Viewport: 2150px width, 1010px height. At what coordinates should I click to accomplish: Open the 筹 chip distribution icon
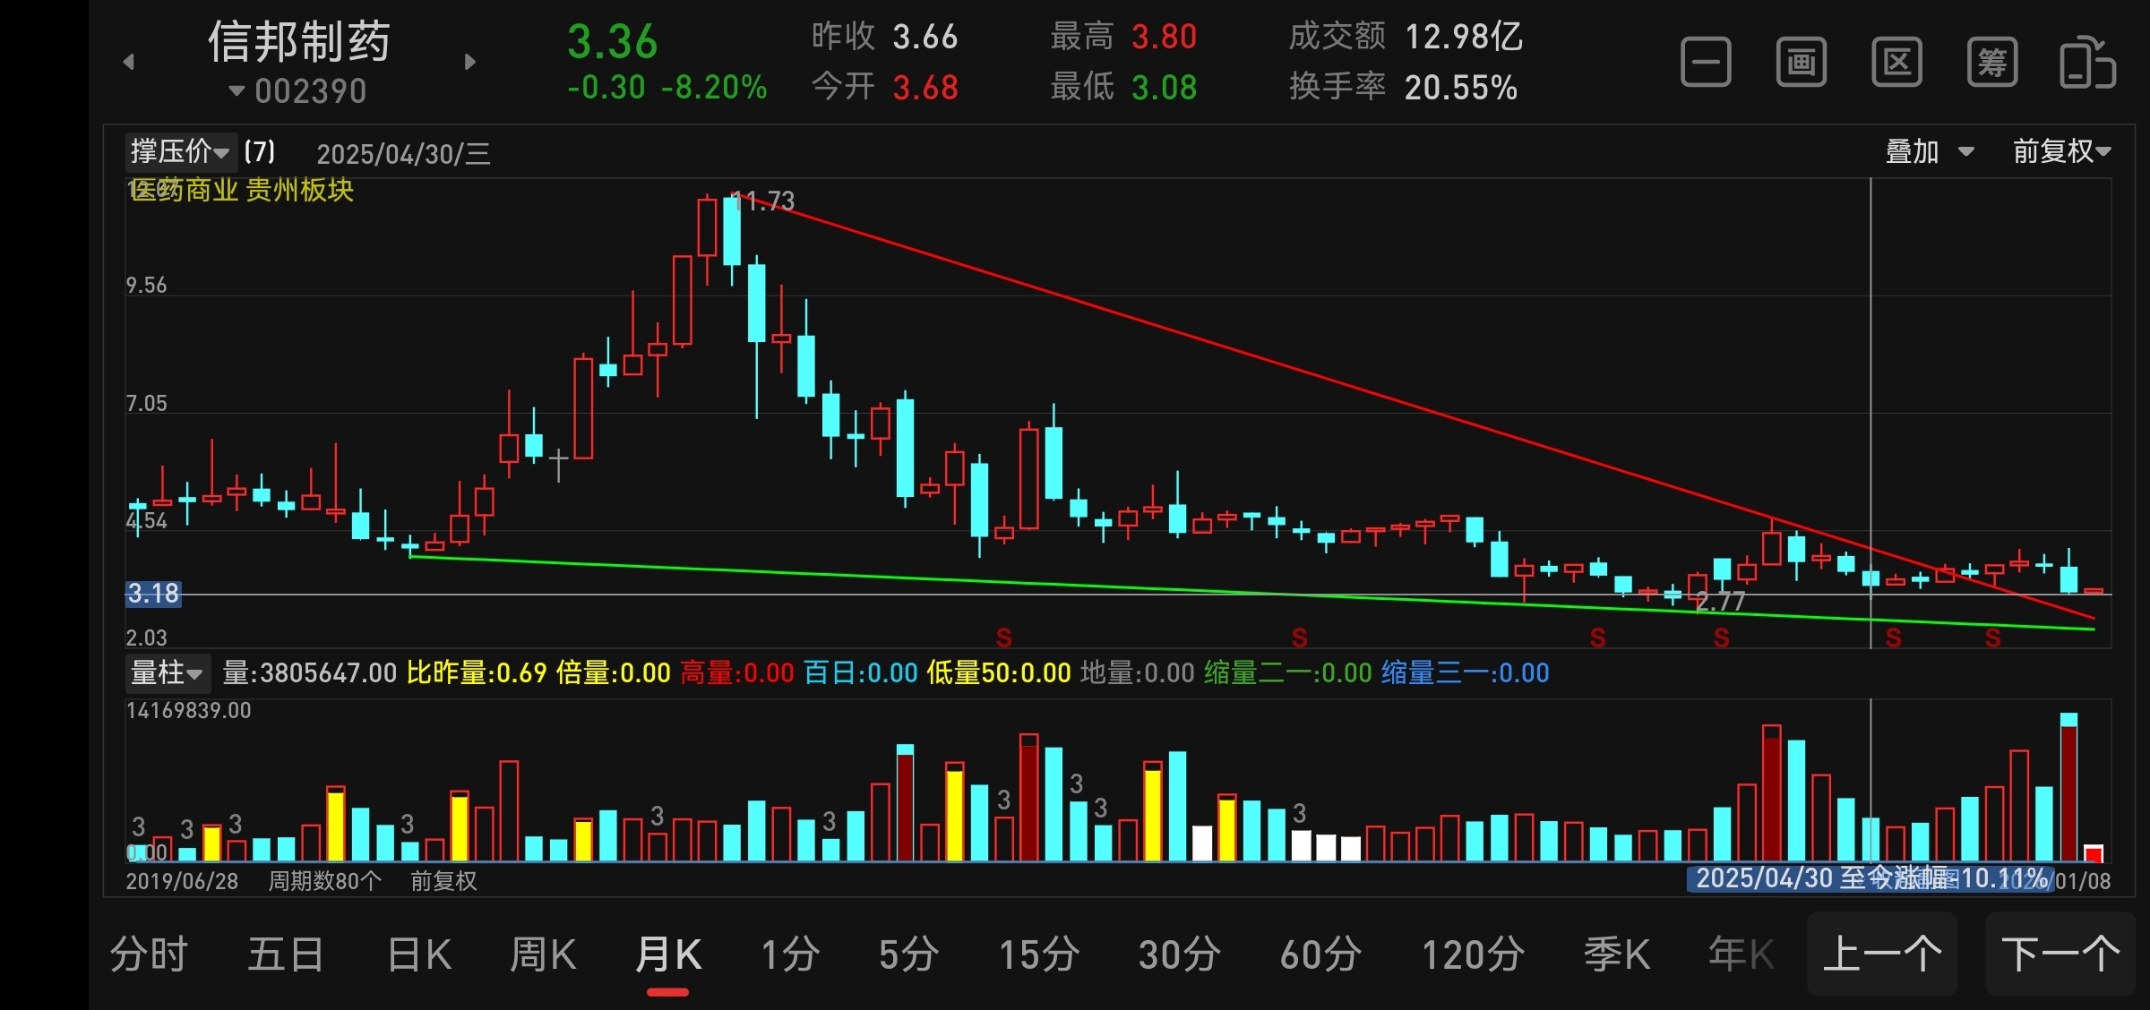click(x=1991, y=63)
